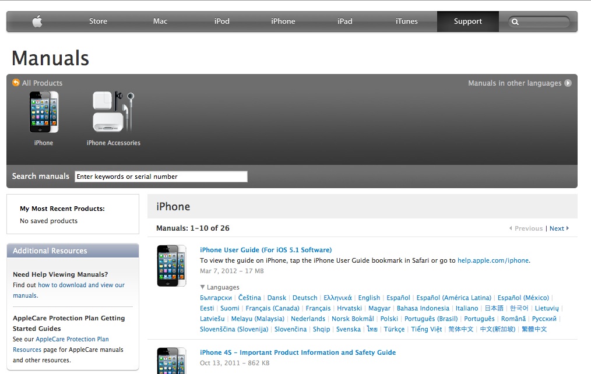Follow the help.apple.com/iphone link

click(x=493, y=260)
